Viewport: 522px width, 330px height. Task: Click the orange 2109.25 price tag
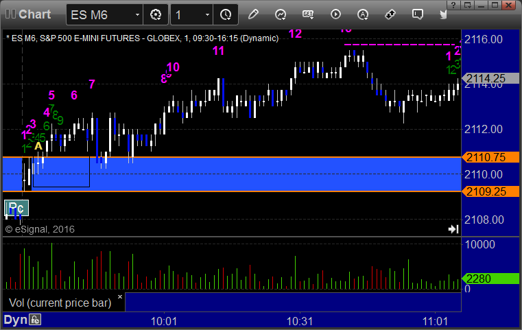[490, 191]
